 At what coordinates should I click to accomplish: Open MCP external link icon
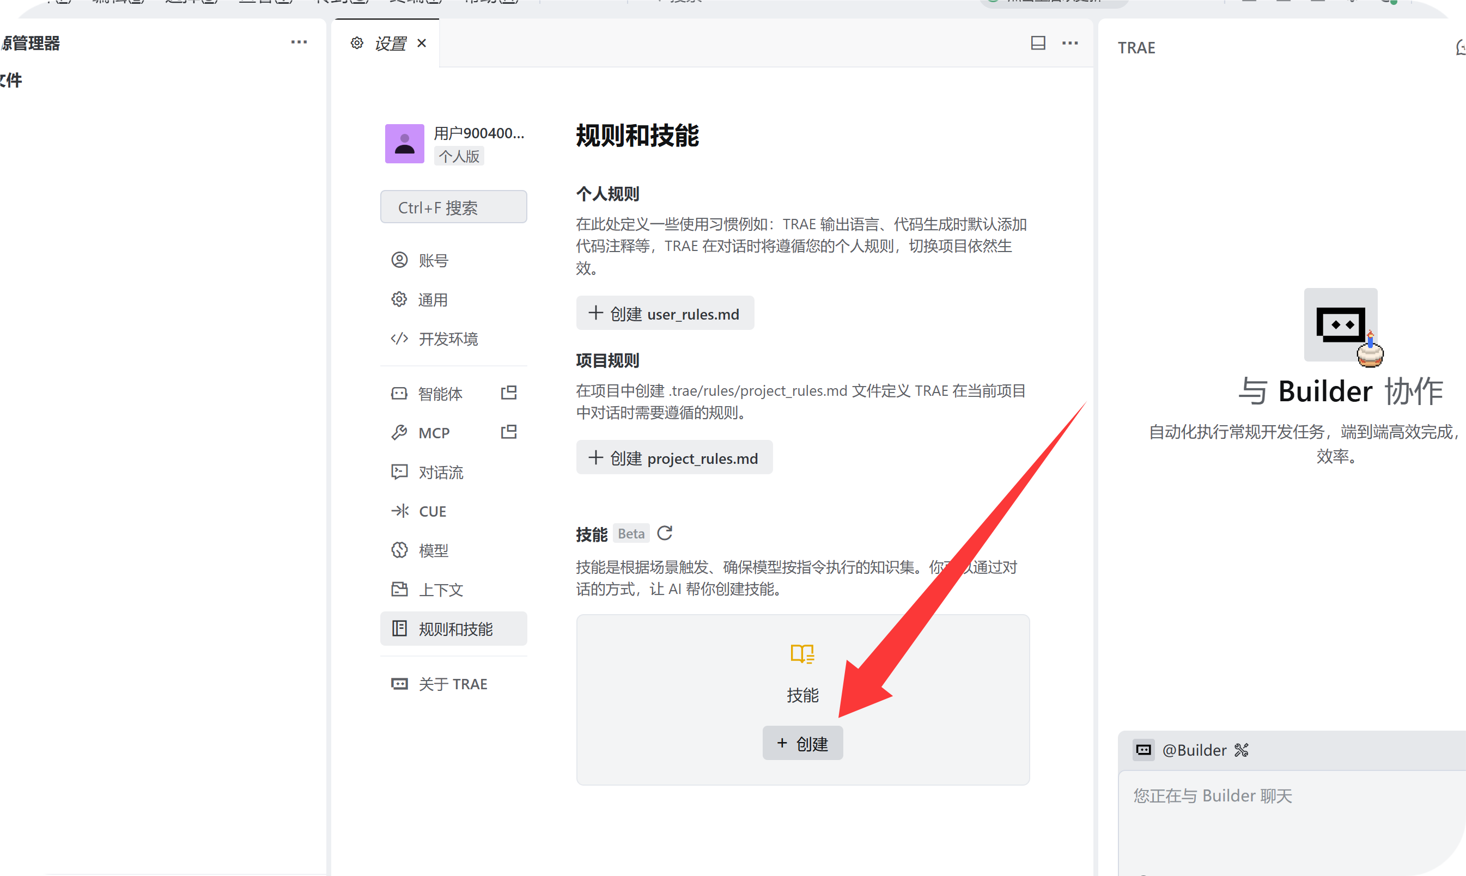click(509, 432)
